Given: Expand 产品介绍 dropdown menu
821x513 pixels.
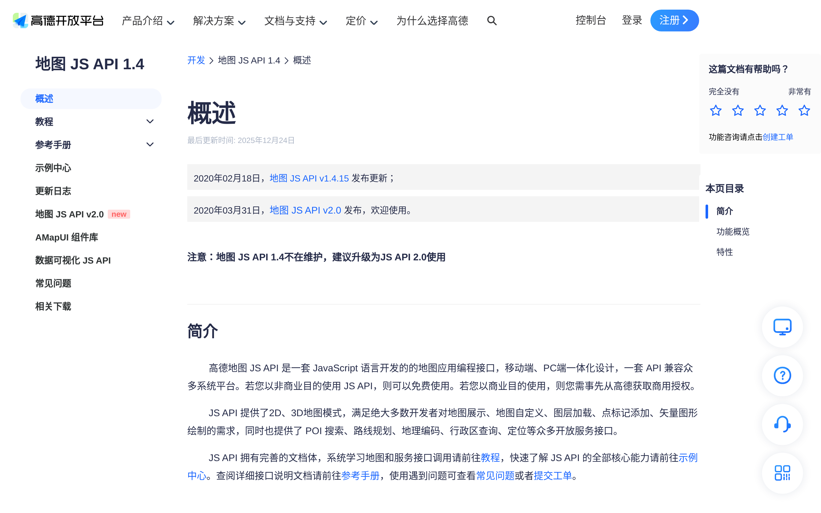Looking at the screenshot, I should click(148, 21).
